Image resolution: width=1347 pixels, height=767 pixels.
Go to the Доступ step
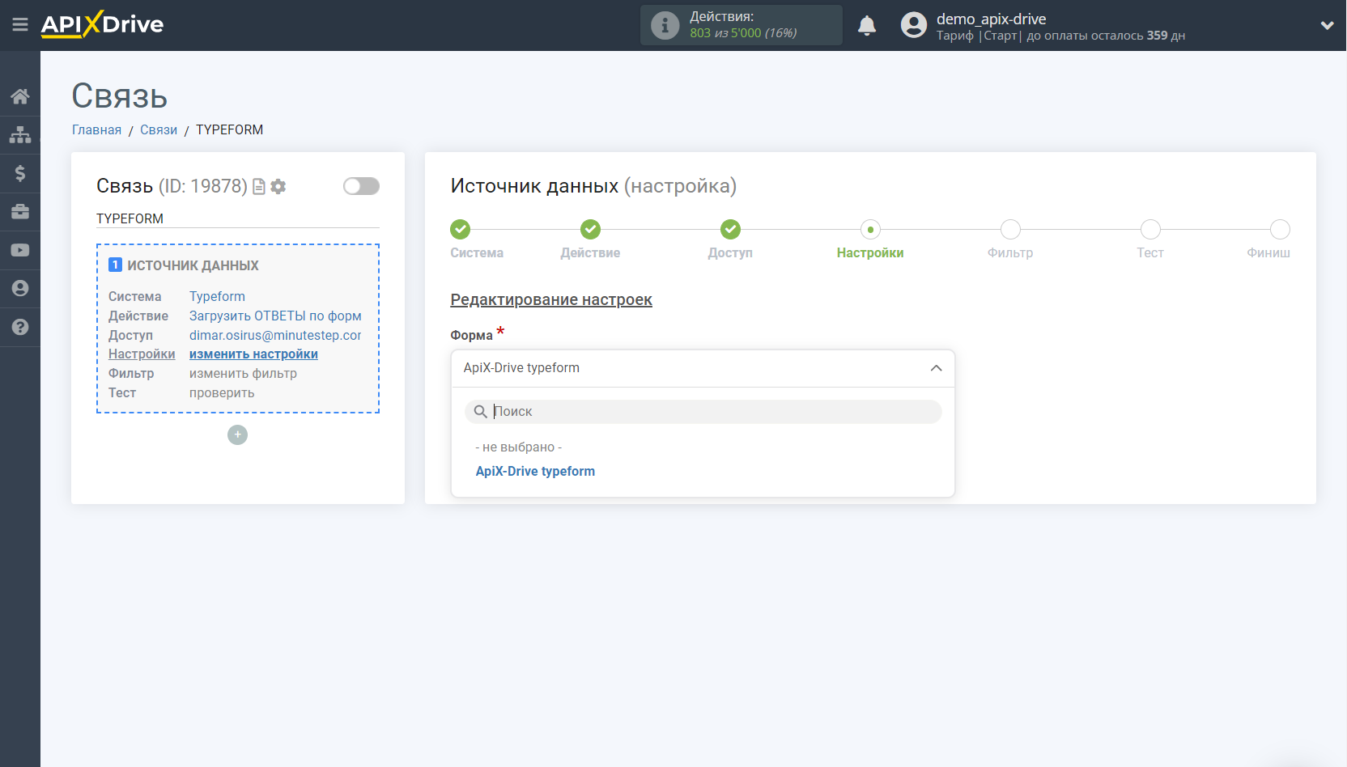tap(730, 239)
